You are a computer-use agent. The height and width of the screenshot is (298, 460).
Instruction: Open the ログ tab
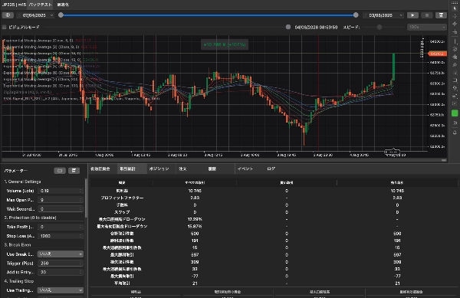271,169
